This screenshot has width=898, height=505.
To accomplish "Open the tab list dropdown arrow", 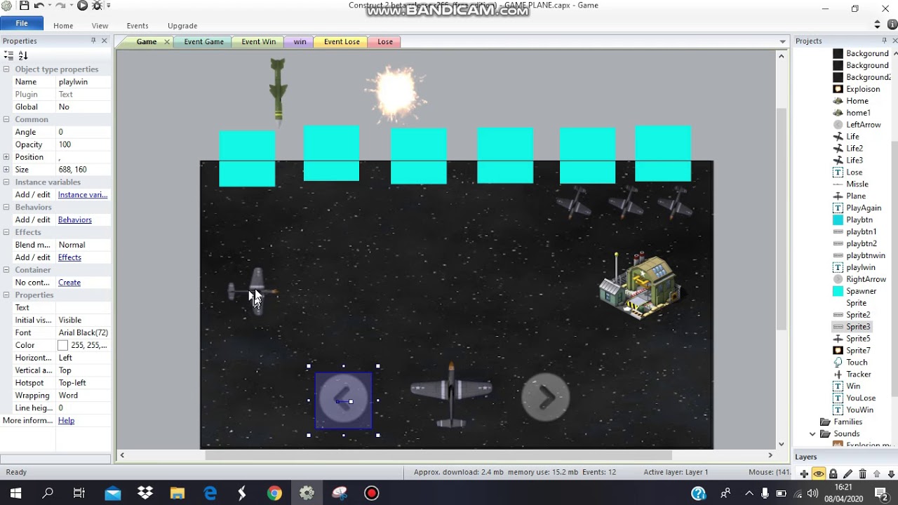I will [782, 42].
